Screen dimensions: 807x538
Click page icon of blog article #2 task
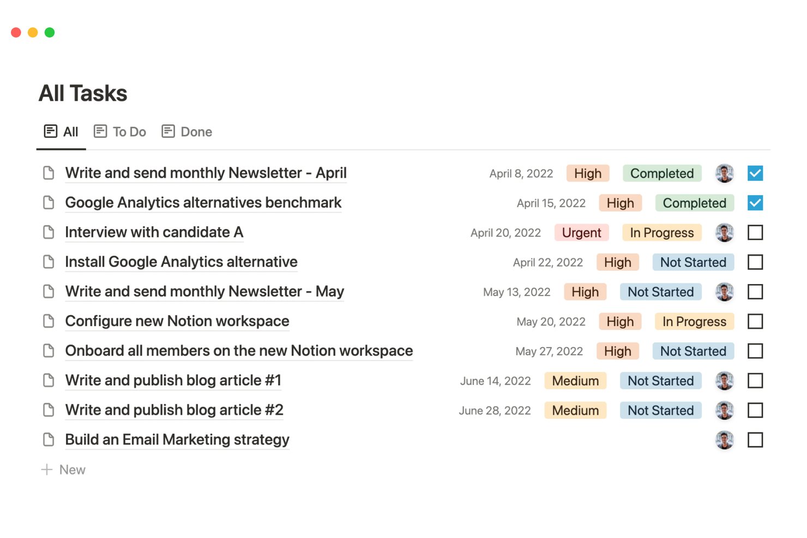[x=49, y=410]
